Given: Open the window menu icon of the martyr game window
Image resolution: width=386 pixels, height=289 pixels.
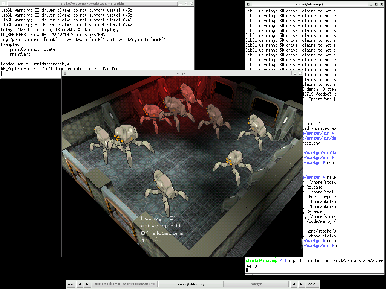Looking at the screenshot, I should [x=65, y=73].
